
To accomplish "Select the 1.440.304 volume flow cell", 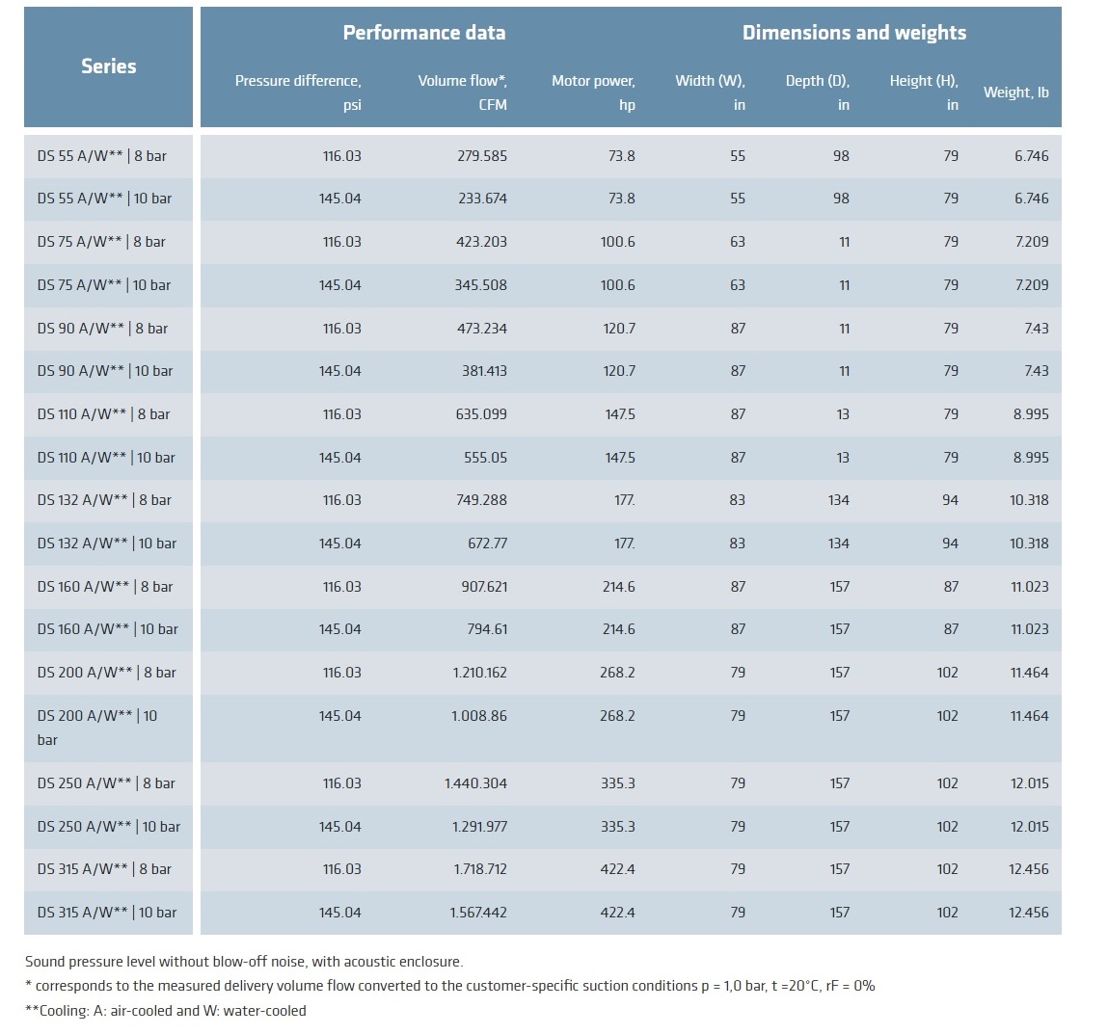I will (475, 783).
